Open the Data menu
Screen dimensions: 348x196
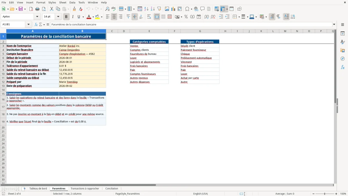pyautogui.click(x=72, y=2)
